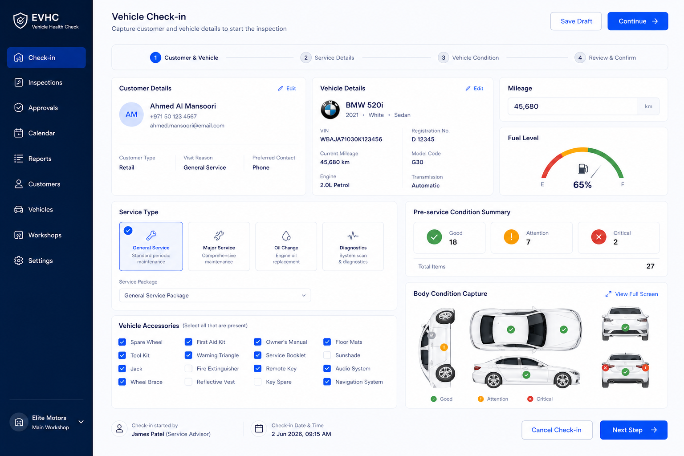Click the front-facing car image at top right

(x=625, y=324)
